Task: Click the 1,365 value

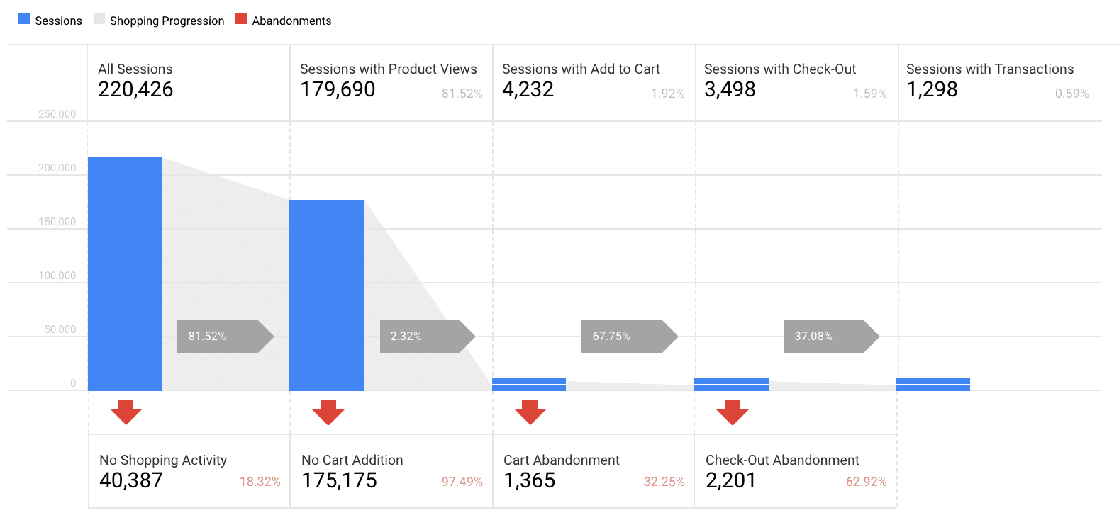Action: (x=529, y=480)
